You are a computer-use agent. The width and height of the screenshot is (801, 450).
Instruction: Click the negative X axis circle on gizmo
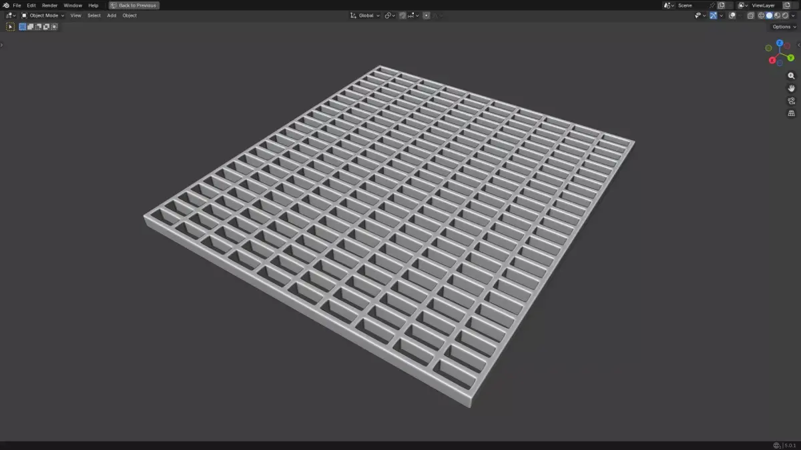click(x=787, y=46)
